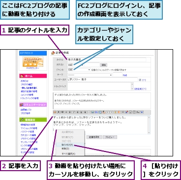181x180 pixels.
Task: Click the 追加 add button
Action: tap(104, 65)
